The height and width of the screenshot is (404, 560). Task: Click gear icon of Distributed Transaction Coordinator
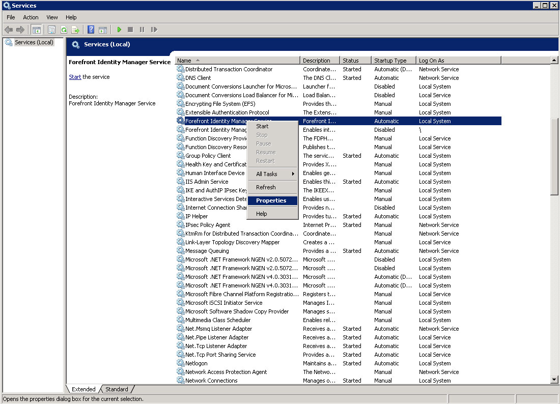pyautogui.click(x=181, y=69)
